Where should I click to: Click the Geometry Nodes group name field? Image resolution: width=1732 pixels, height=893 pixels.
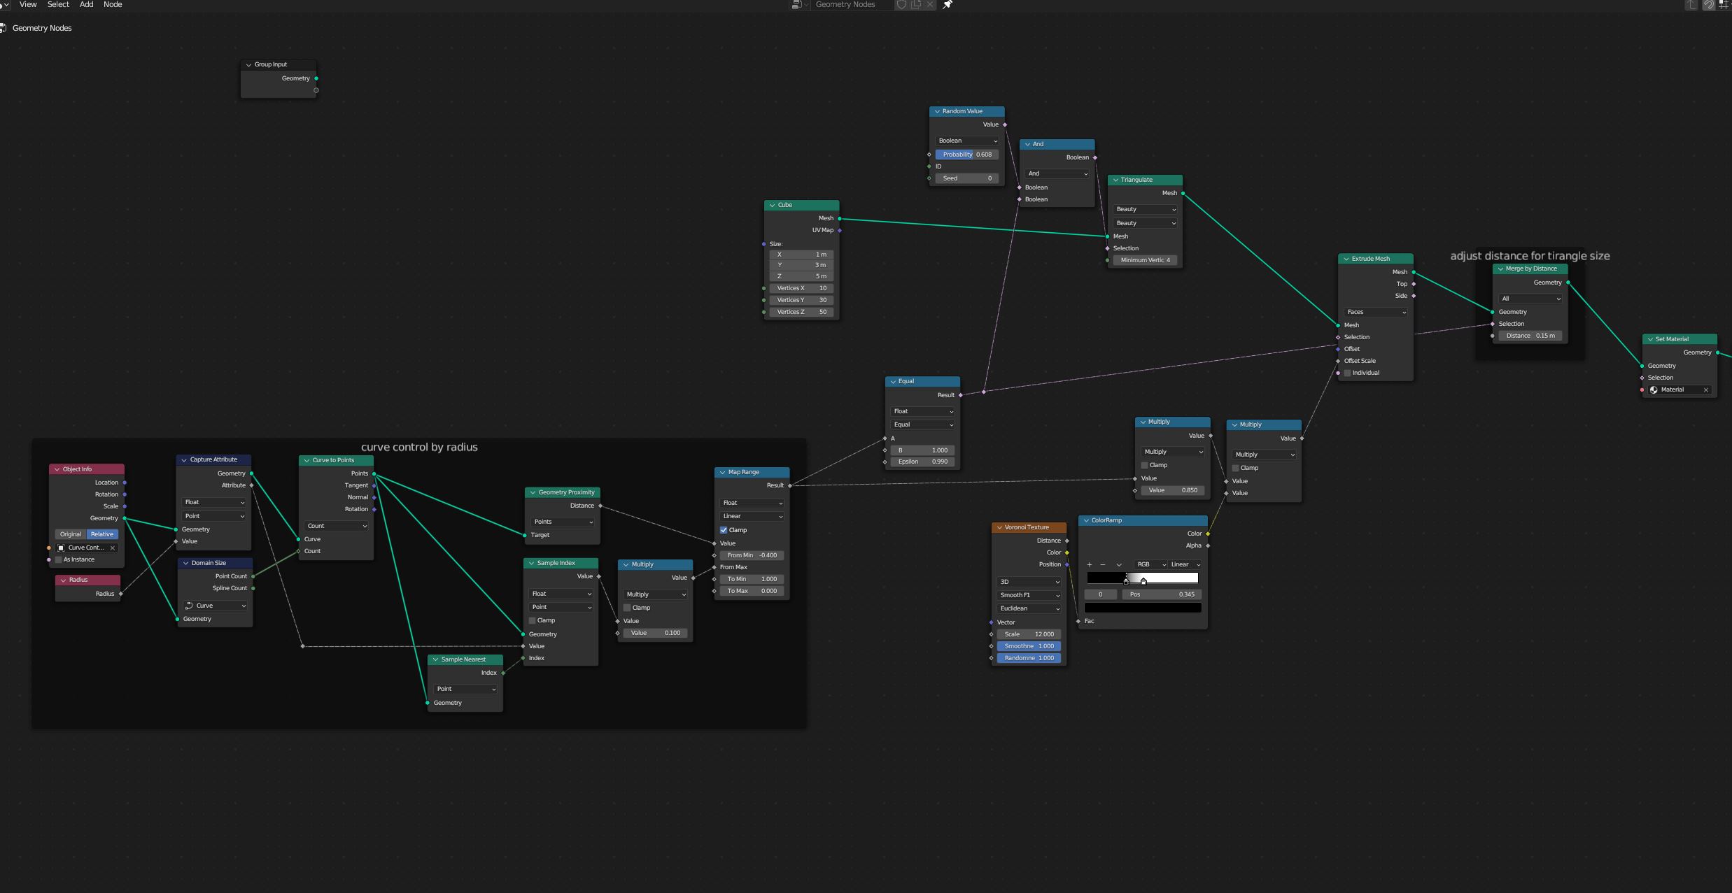tap(851, 5)
